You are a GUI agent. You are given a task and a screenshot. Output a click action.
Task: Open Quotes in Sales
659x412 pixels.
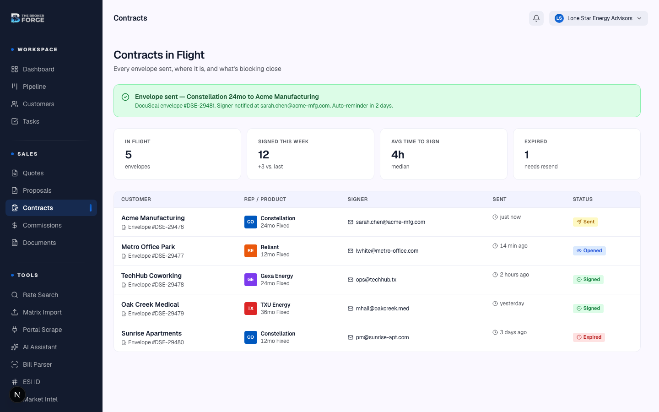(x=51, y=173)
